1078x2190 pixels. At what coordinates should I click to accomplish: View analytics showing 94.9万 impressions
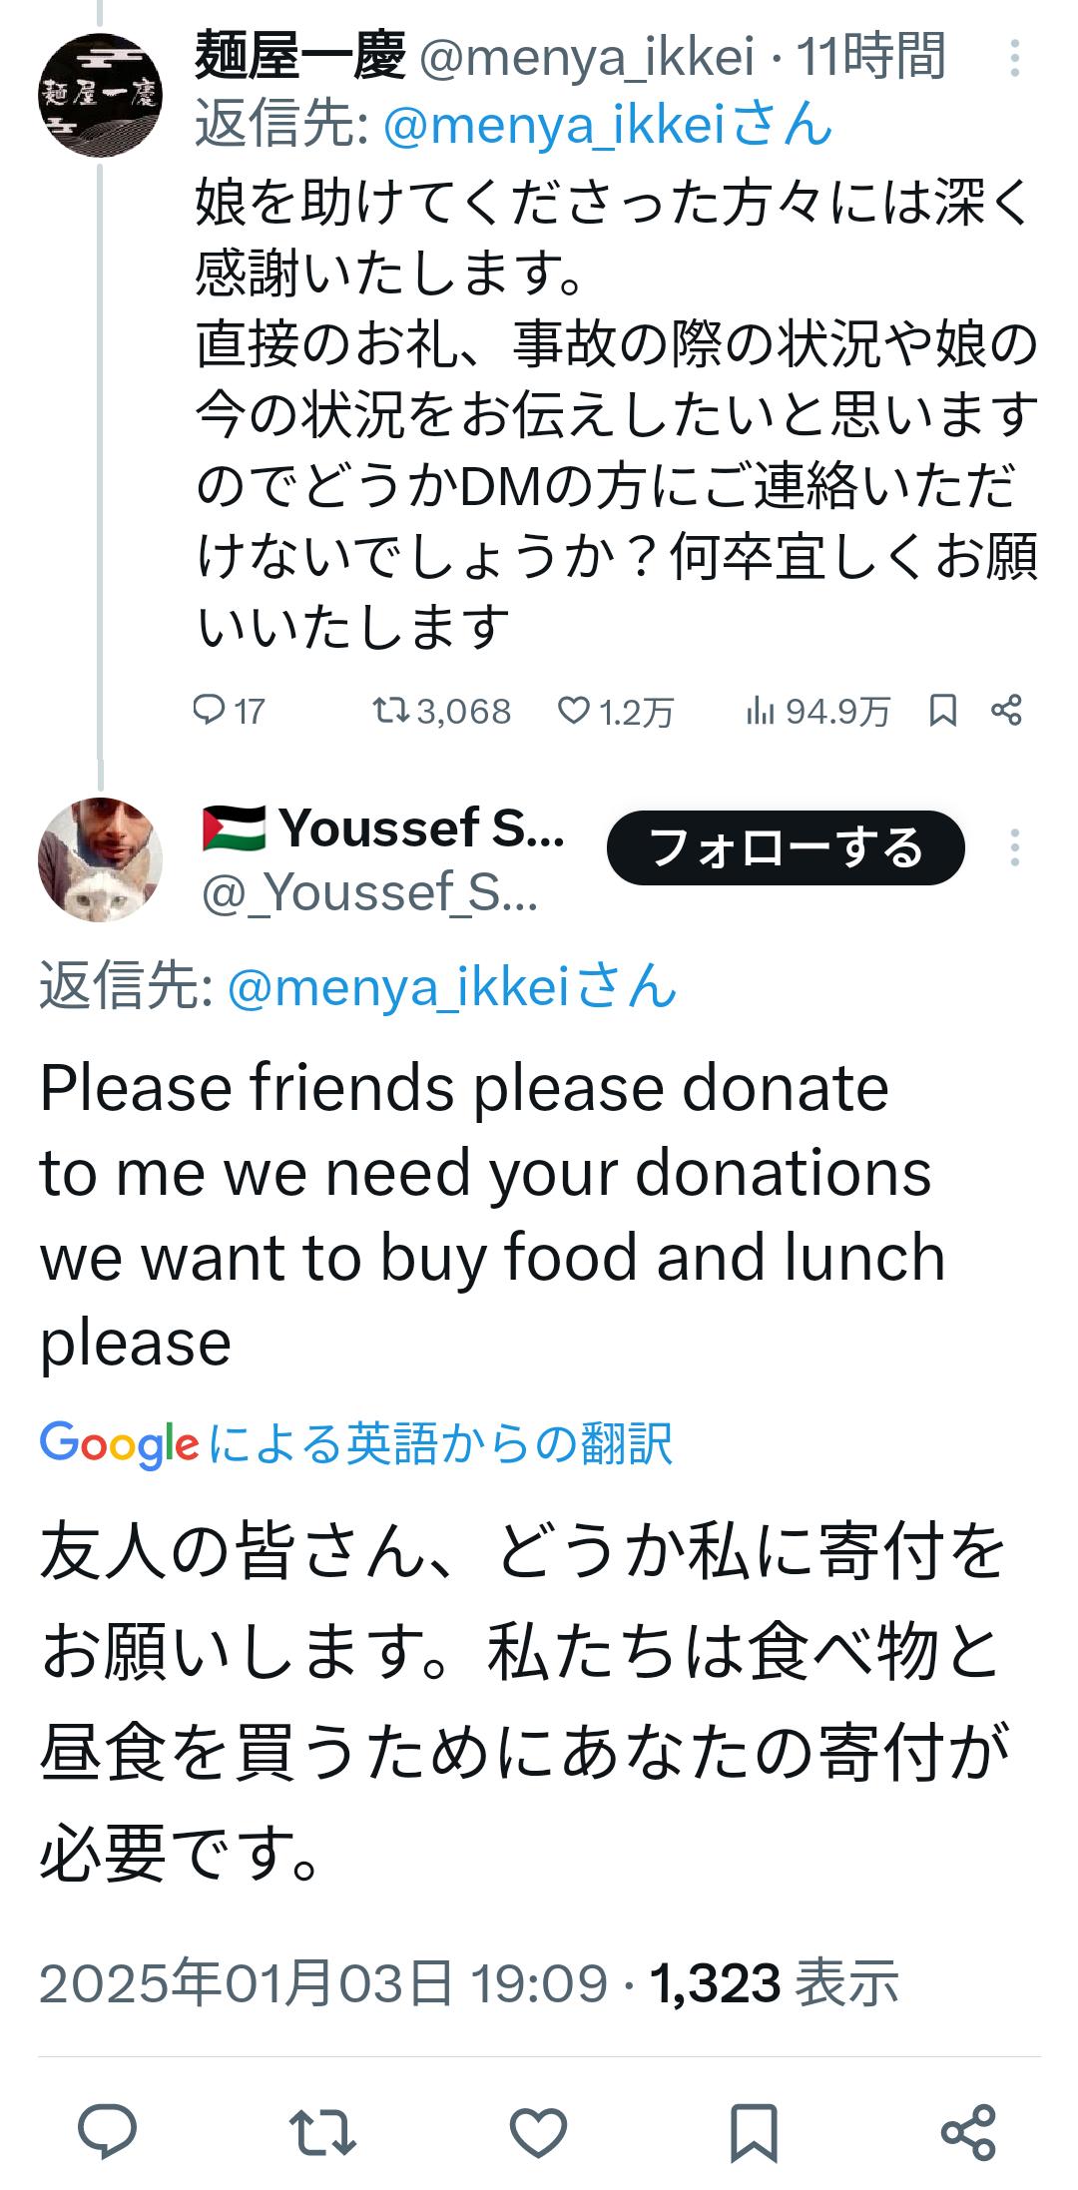pos(816,711)
